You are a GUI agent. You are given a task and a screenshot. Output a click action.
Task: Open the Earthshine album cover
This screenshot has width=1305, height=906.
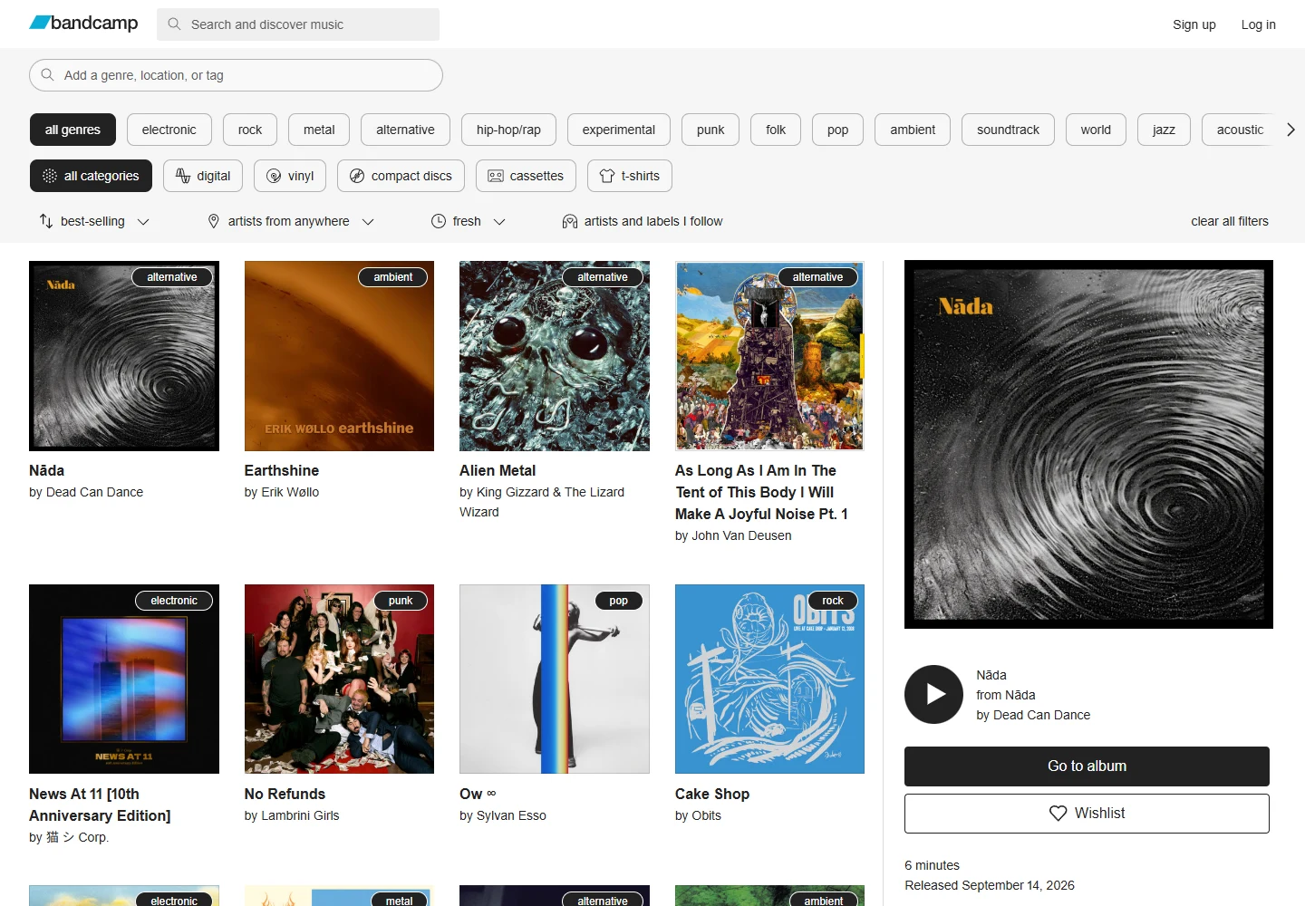point(339,356)
